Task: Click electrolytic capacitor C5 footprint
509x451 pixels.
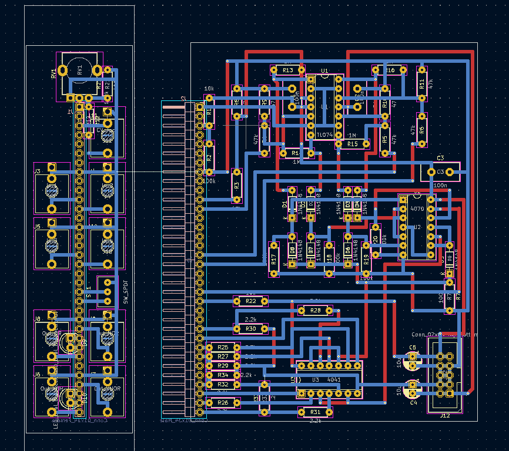Action: pos(413,357)
